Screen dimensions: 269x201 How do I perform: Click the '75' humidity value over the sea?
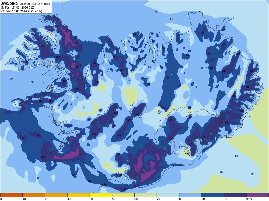pyautogui.click(x=236, y=157)
